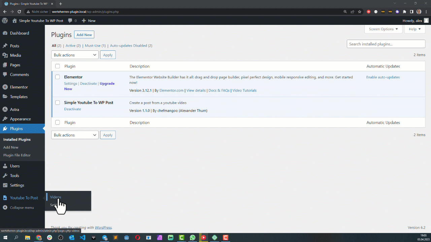Image resolution: width=431 pixels, height=242 pixels.
Task: Click the Users icon in sidebar
Action: 5,166
